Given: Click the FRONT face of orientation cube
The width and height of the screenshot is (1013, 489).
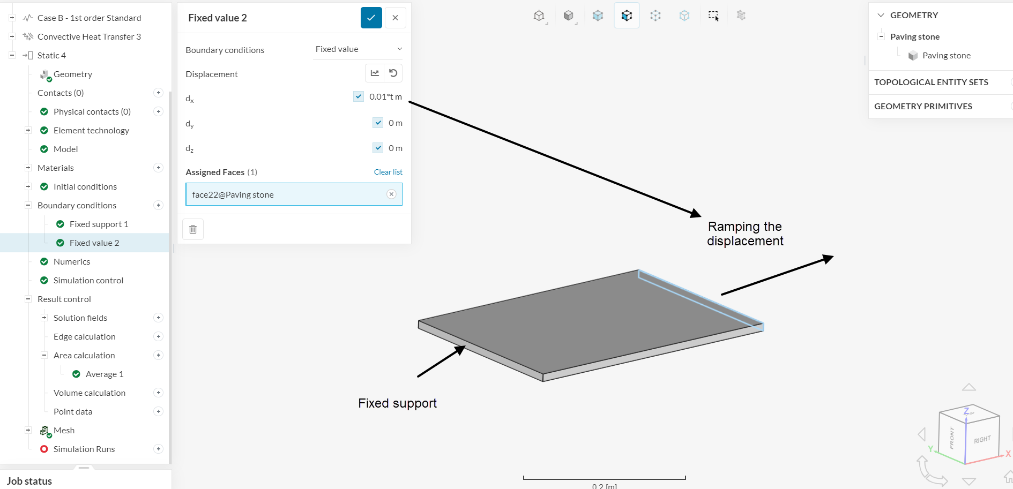Looking at the screenshot, I should coord(952,438).
